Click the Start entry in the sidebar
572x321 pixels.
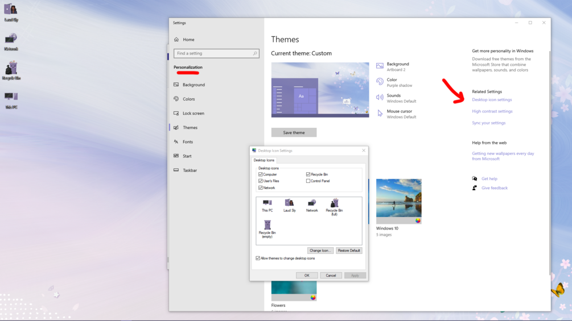pyautogui.click(x=216, y=156)
